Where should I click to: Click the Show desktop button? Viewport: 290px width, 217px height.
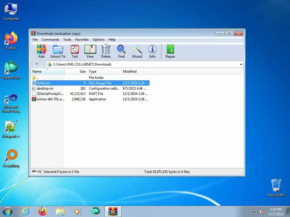click(288, 211)
